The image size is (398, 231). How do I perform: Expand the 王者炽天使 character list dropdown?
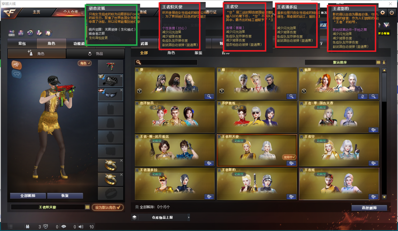click(x=87, y=207)
